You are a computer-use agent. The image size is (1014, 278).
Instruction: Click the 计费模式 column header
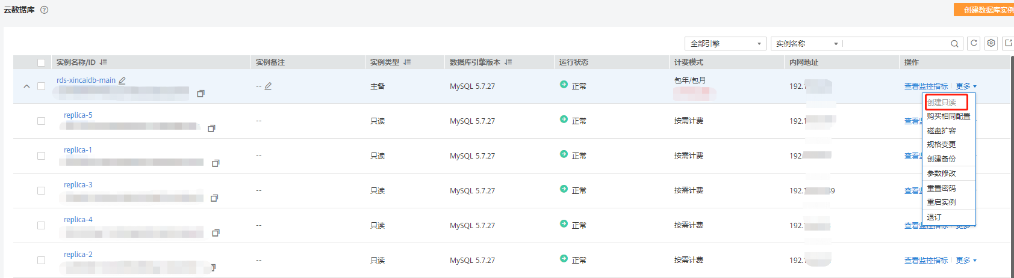pos(689,62)
